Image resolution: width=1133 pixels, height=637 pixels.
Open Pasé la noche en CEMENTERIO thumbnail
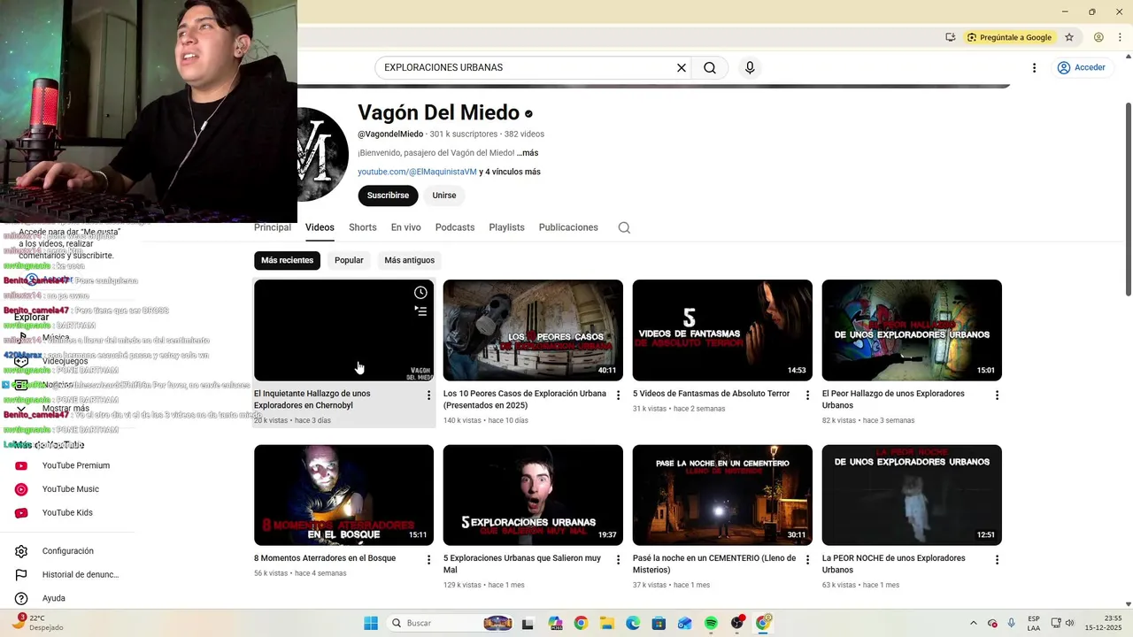pyautogui.click(x=722, y=495)
